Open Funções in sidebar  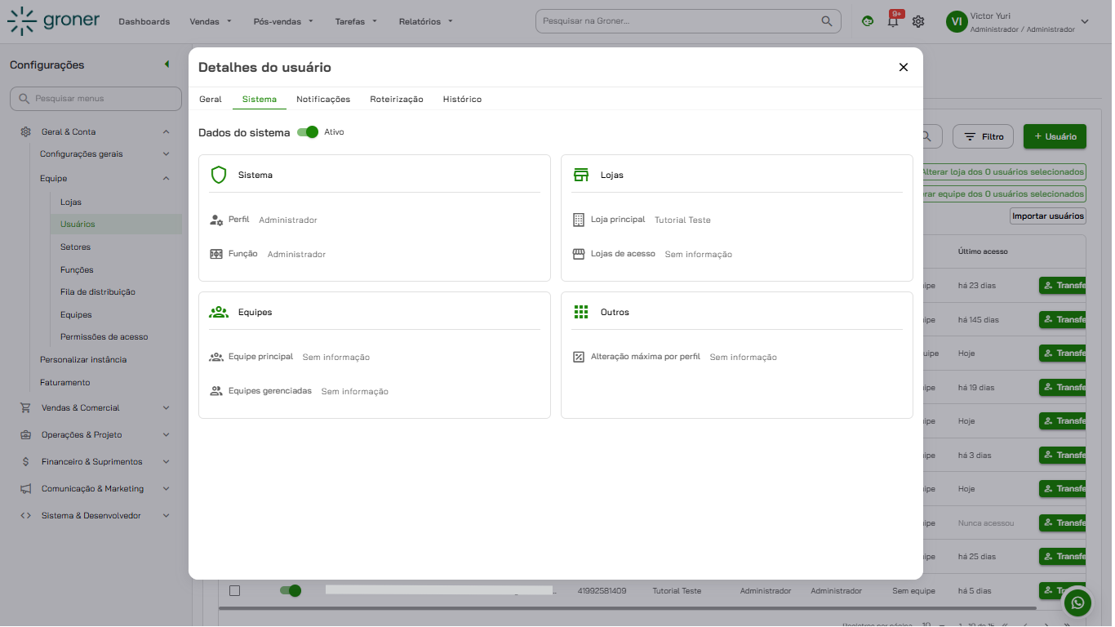coord(77,269)
